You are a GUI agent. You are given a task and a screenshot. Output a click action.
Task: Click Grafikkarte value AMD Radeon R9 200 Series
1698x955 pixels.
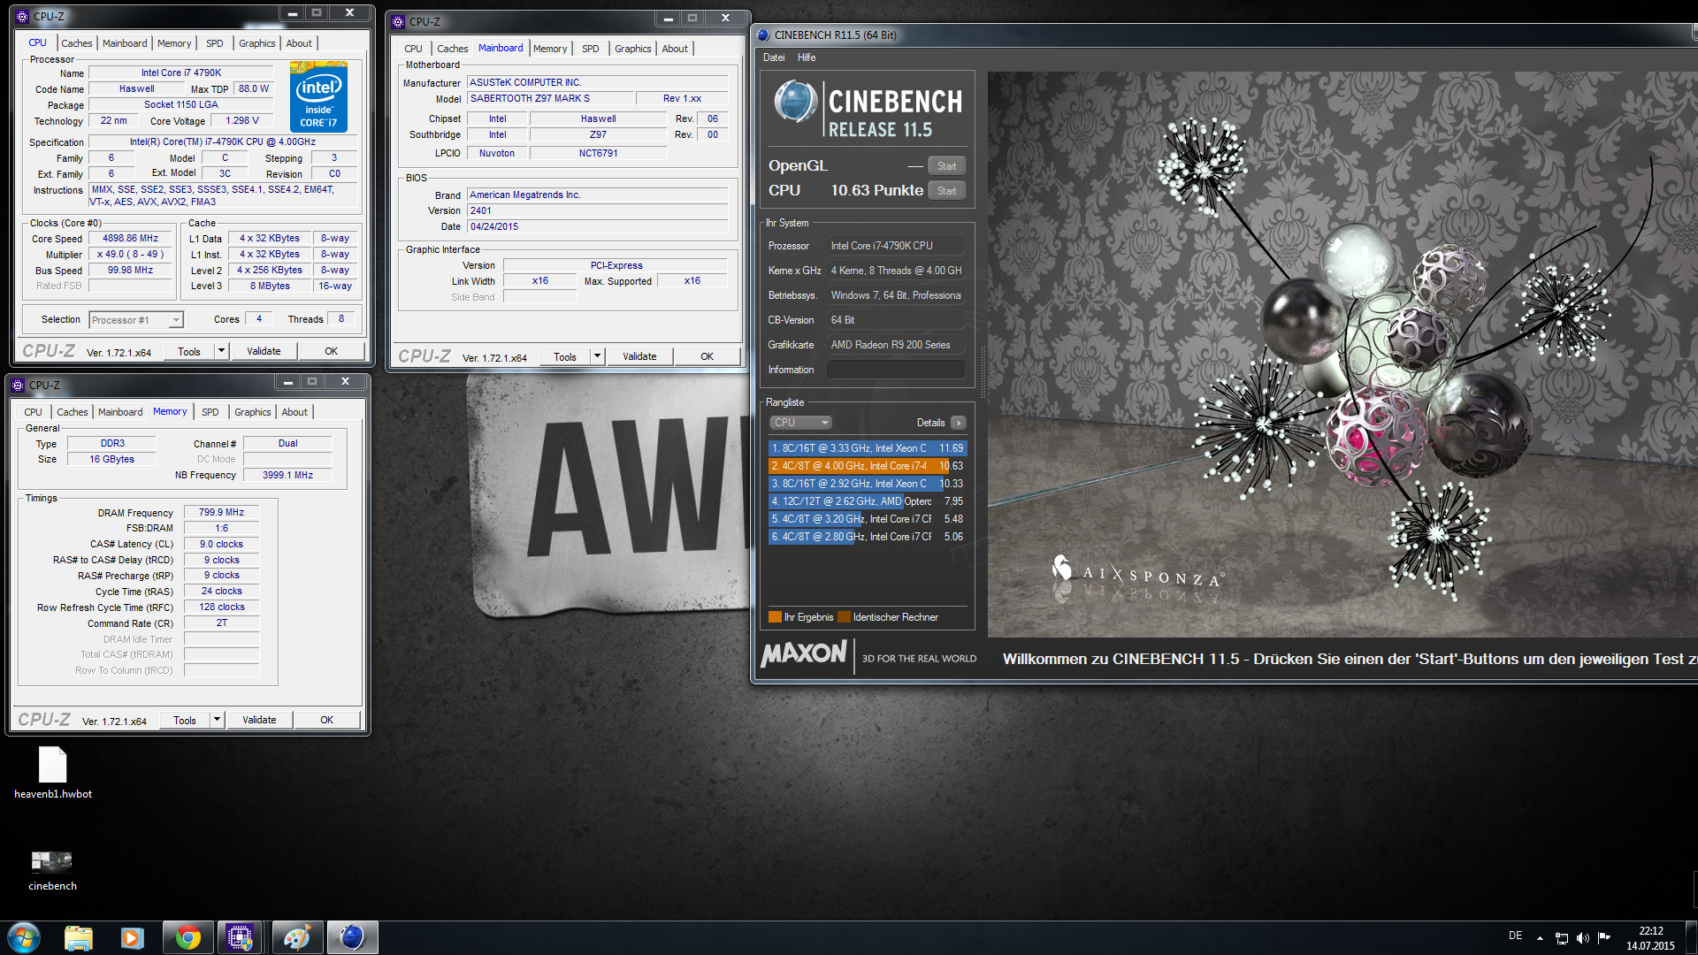click(x=896, y=345)
